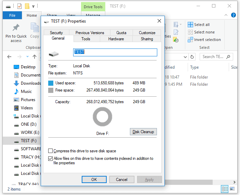Viewport: 240px width, 195px height.
Task: Click the Invert selection ribbon icon
Action: click(190, 40)
